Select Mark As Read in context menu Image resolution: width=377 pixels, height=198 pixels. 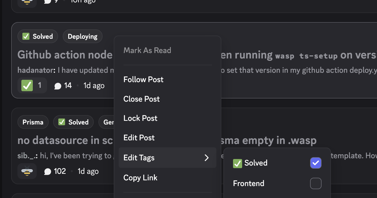147,50
